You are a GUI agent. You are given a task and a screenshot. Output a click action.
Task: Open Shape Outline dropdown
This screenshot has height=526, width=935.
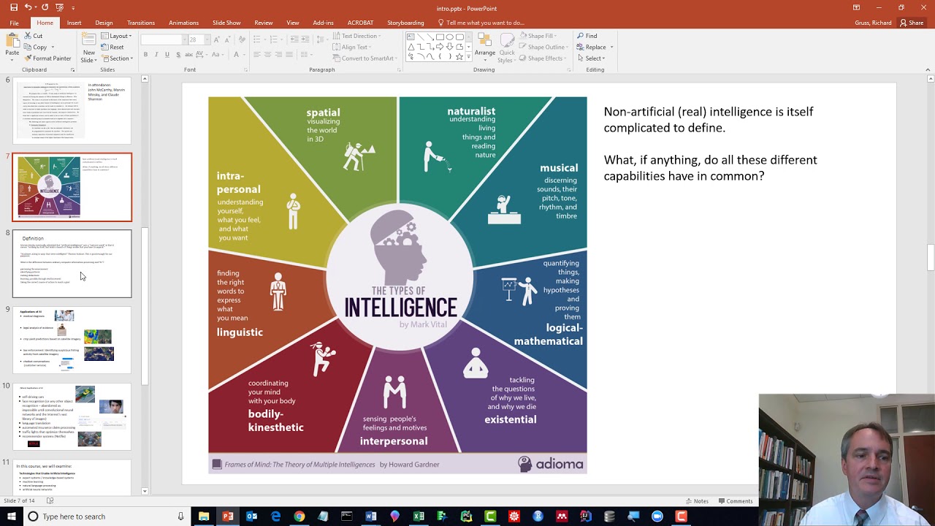545,47
